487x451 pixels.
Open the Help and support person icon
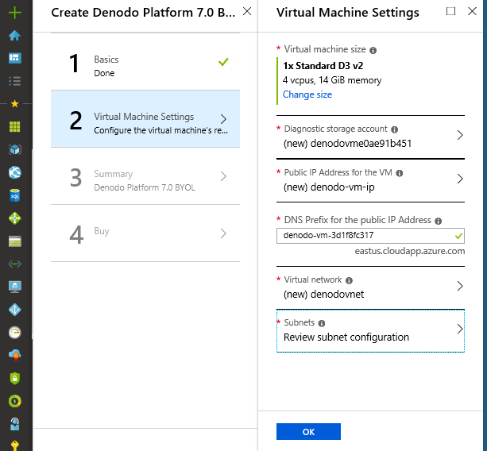14,424
